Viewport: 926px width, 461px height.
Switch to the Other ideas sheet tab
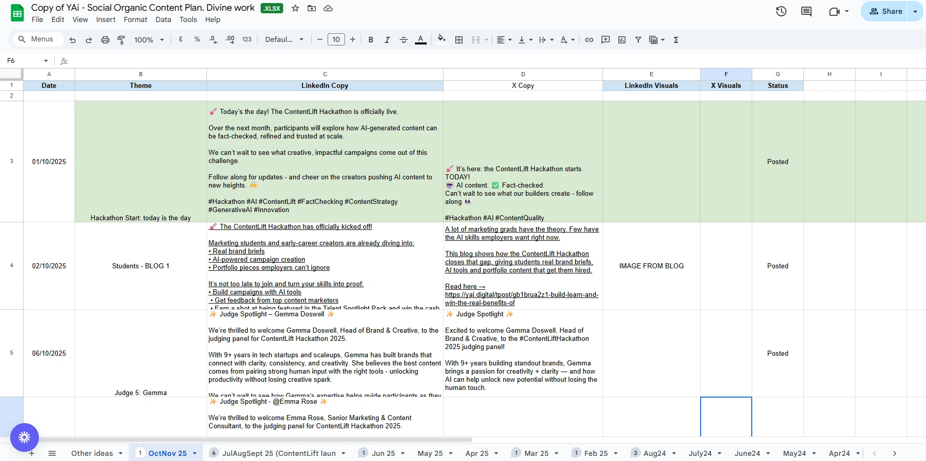pyautogui.click(x=92, y=453)
